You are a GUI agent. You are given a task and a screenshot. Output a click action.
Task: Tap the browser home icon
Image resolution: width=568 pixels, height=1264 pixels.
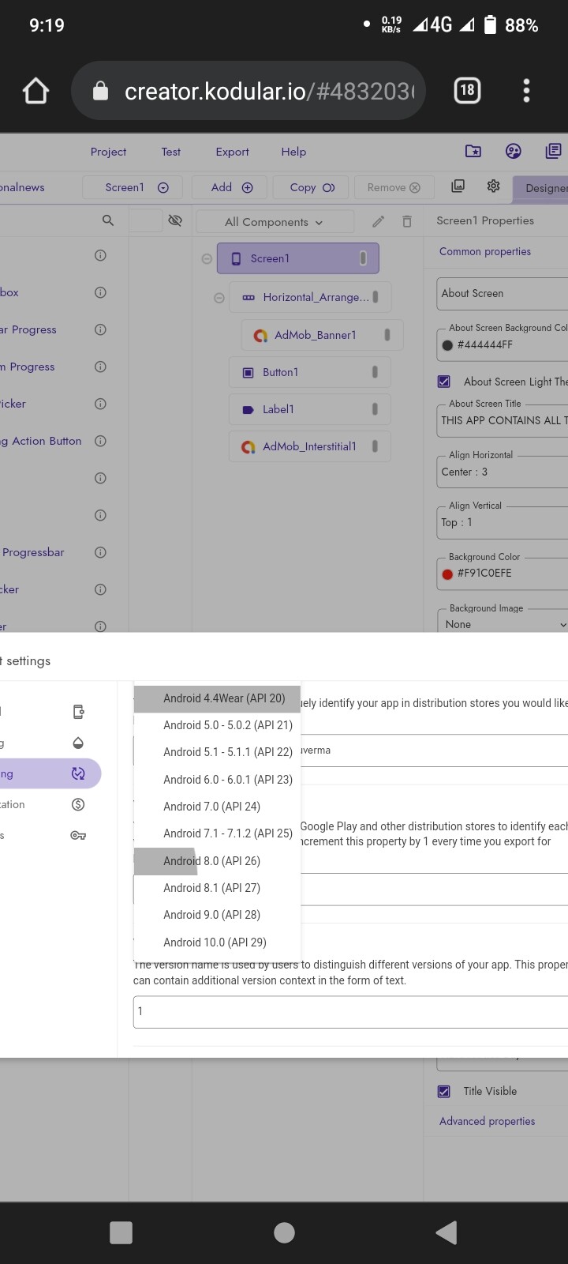click(35, 92)
